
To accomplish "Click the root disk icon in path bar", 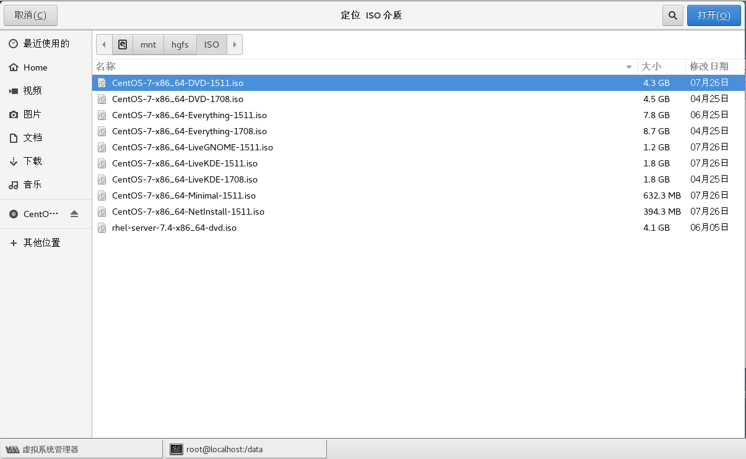I will tap(123, 45).
